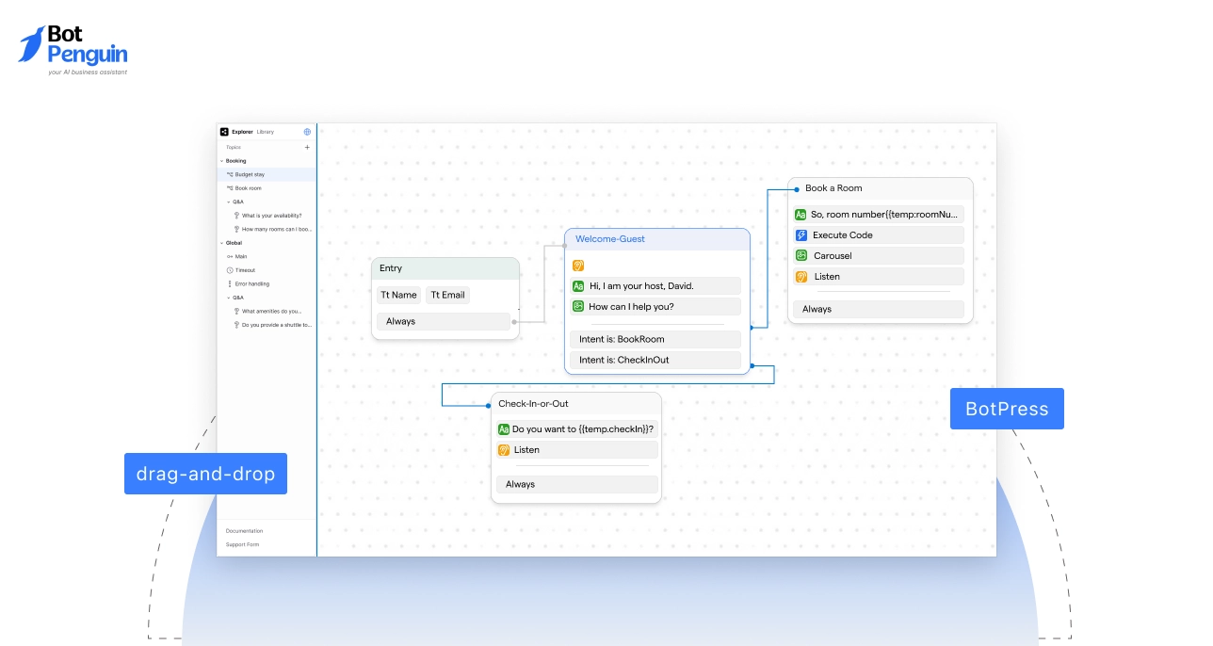Click the Carousel card icon in Book a Room
1213x646 pixels.
click(x=801, y=256)
